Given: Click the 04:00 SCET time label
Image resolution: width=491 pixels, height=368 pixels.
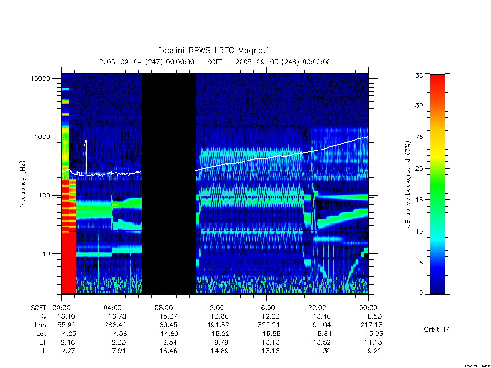Looking at the screenshot, I should (x=113, y=308).
